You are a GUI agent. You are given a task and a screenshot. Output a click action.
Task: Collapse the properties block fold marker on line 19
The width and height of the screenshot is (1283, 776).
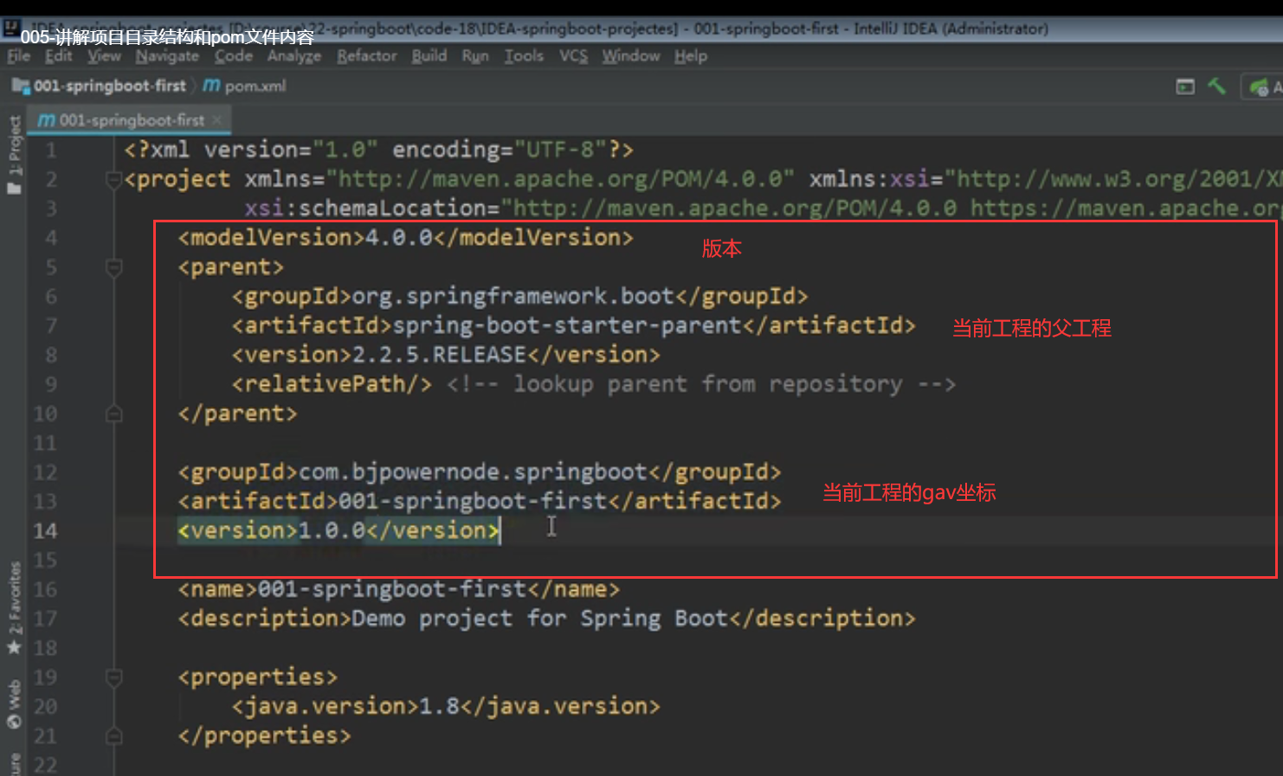point(113,677)
